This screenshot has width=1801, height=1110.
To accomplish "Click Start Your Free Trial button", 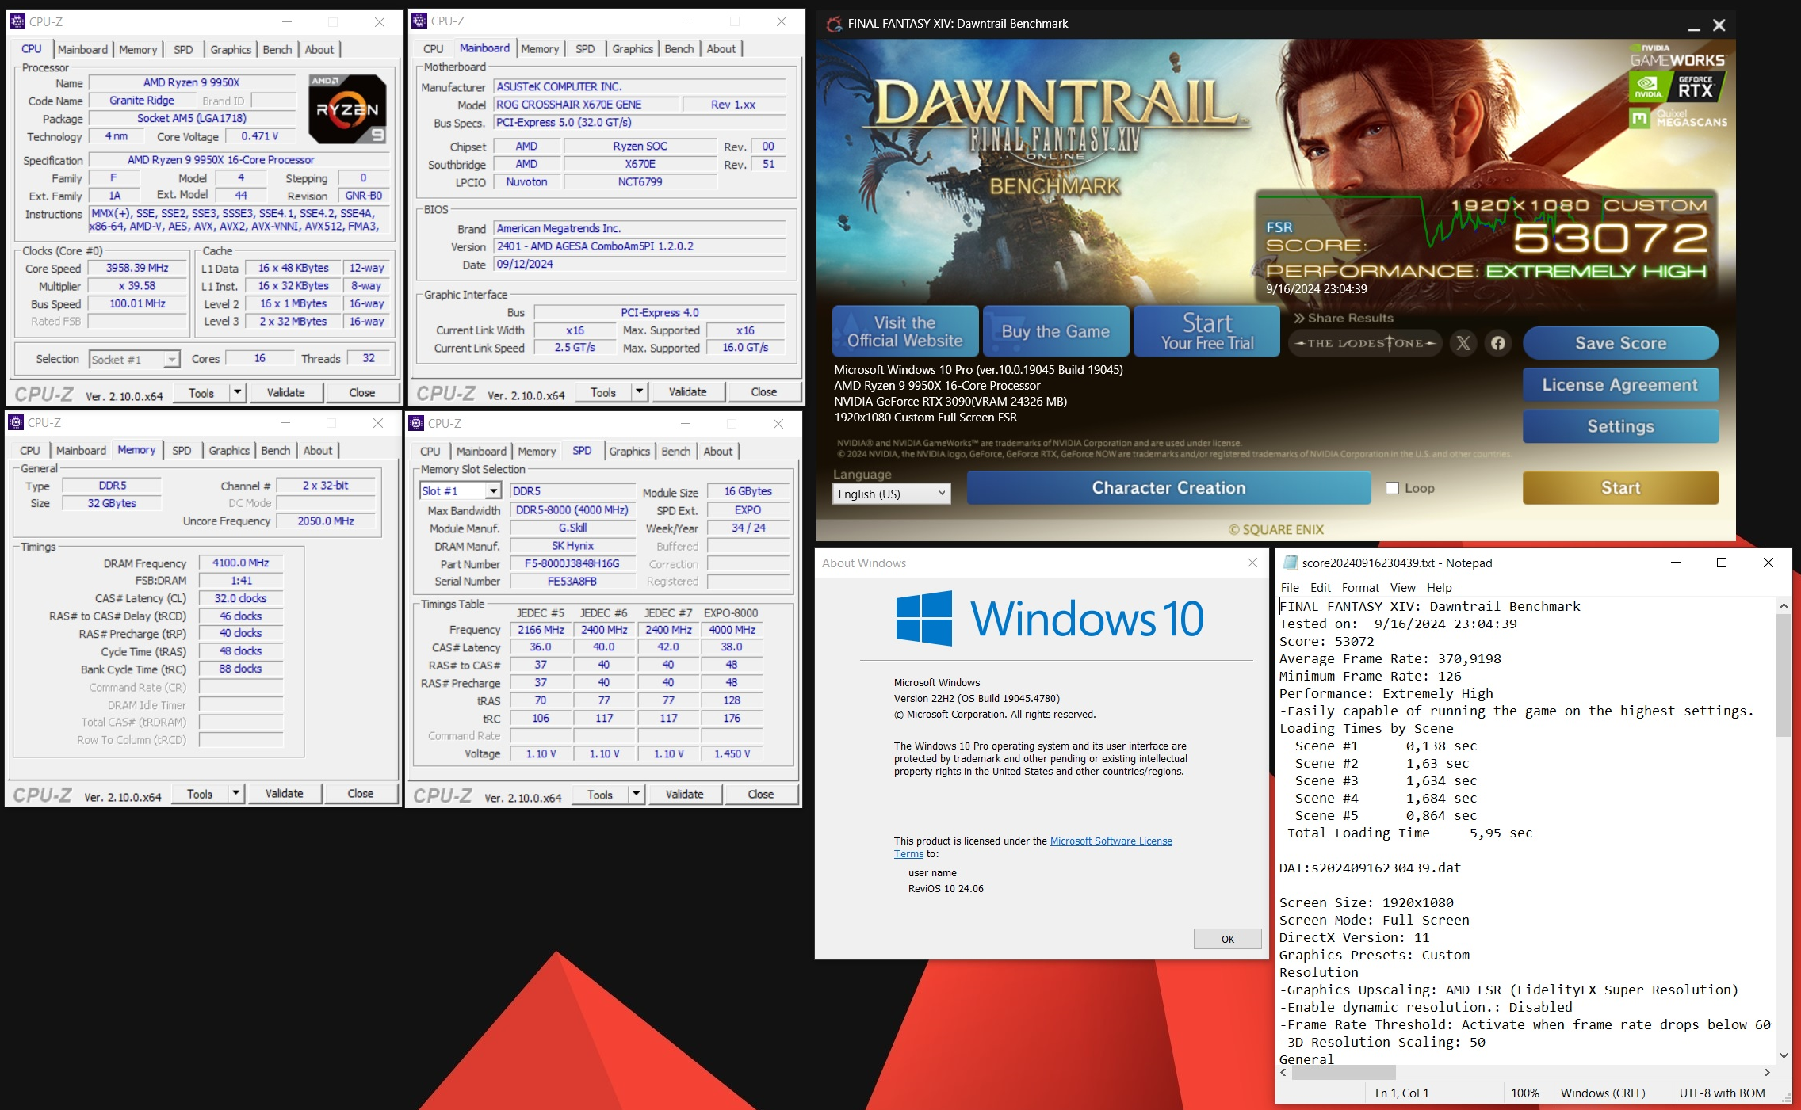I will click(x=1206, y=331).
